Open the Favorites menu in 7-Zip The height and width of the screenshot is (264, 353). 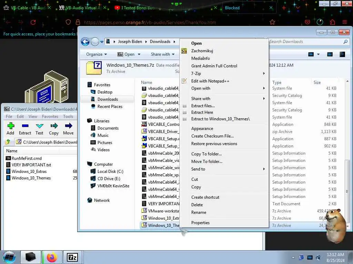point(50,117)
